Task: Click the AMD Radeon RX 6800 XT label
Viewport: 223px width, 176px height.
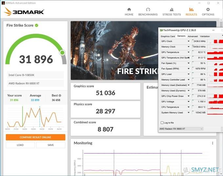Action: (24, 83)
